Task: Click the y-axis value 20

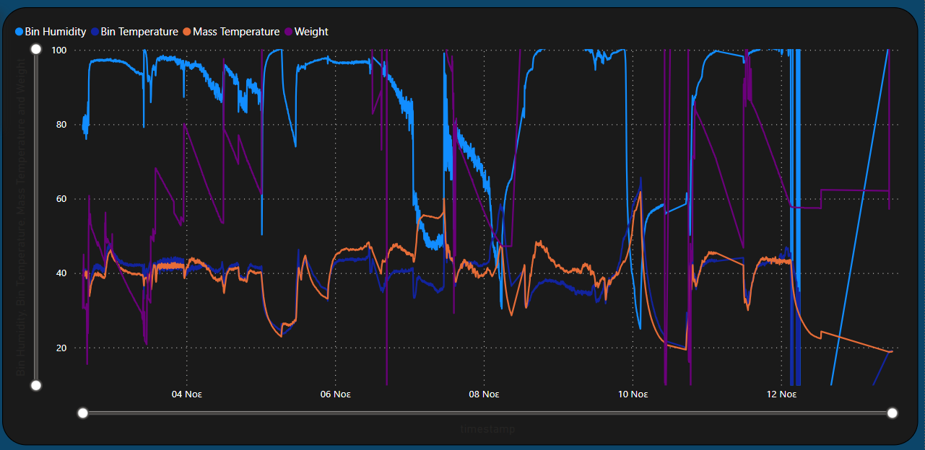Action: 62,348
